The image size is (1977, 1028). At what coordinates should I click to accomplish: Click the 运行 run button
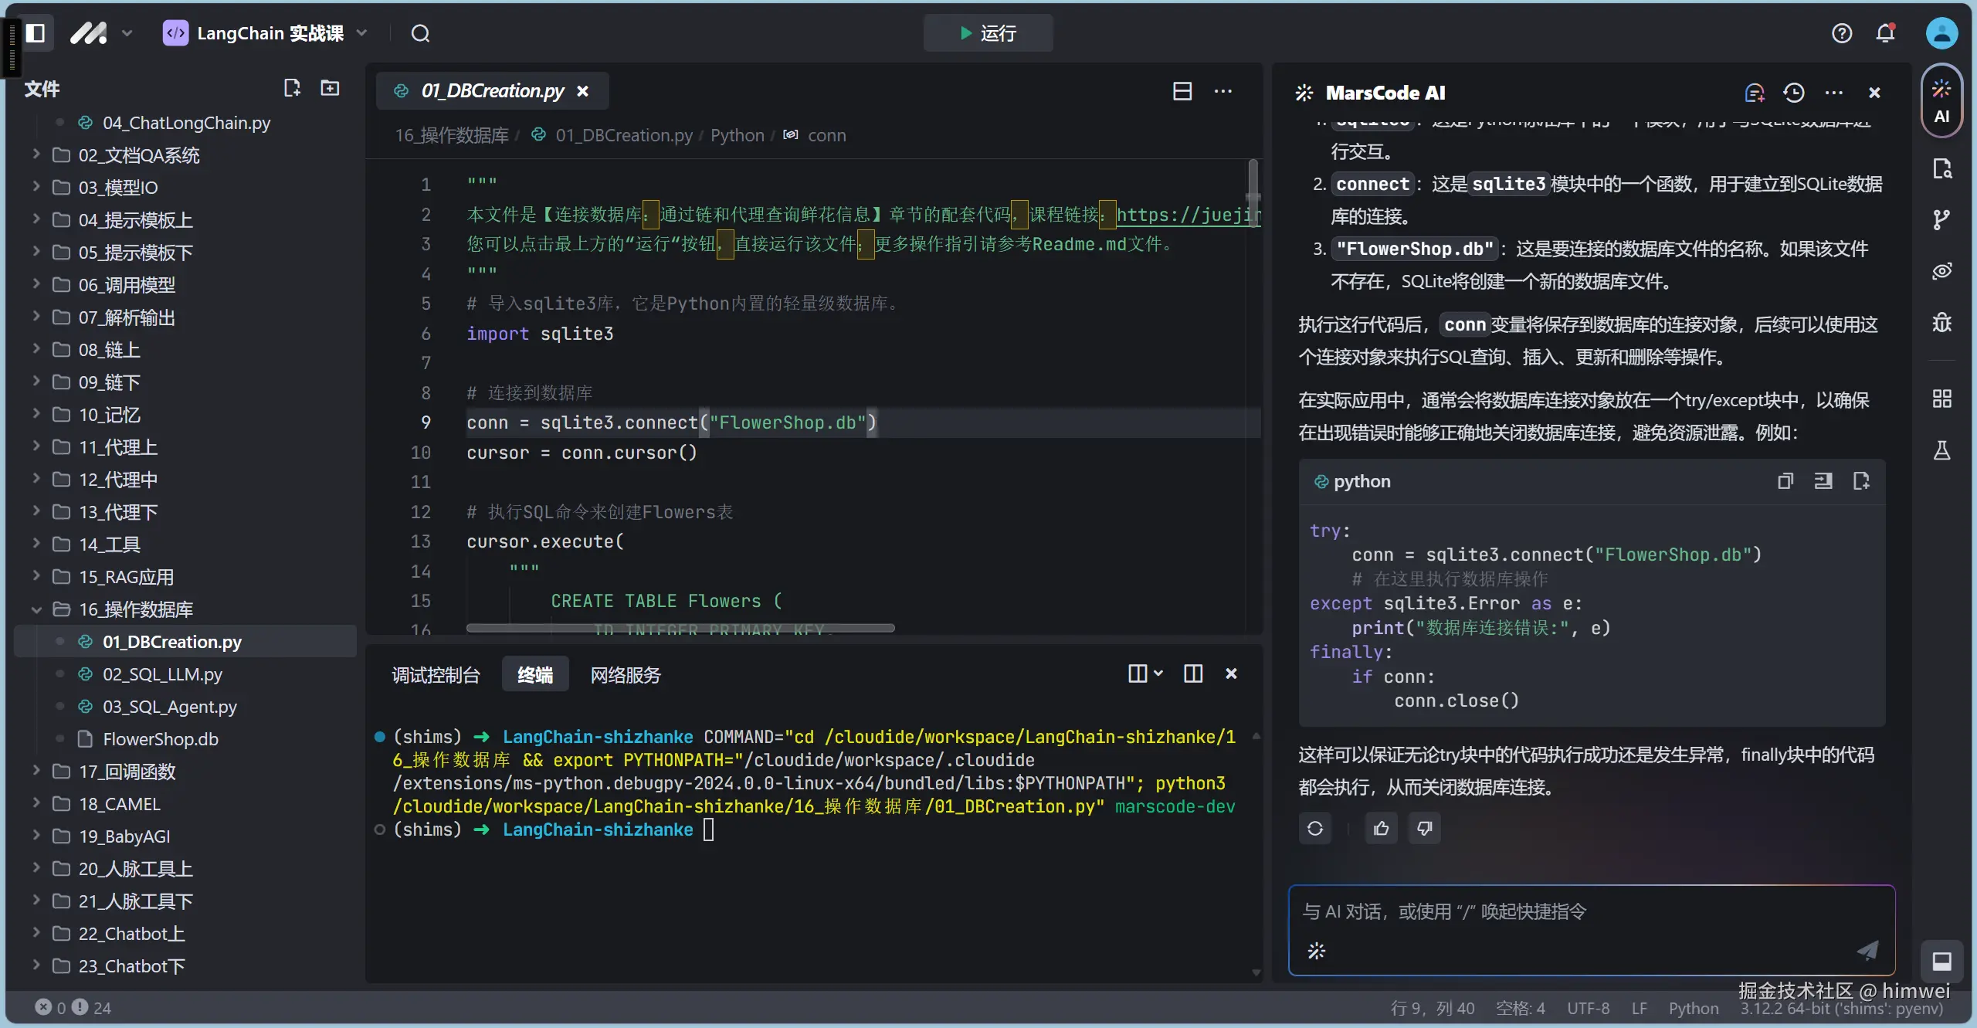988,33
